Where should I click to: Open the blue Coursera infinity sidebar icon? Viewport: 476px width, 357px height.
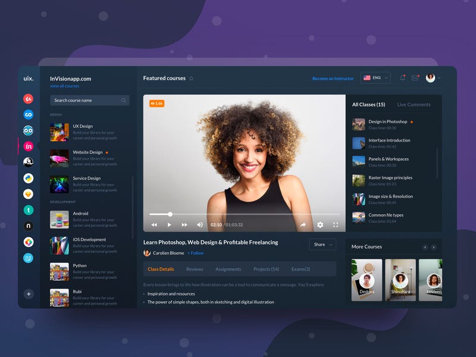(28, 114)
